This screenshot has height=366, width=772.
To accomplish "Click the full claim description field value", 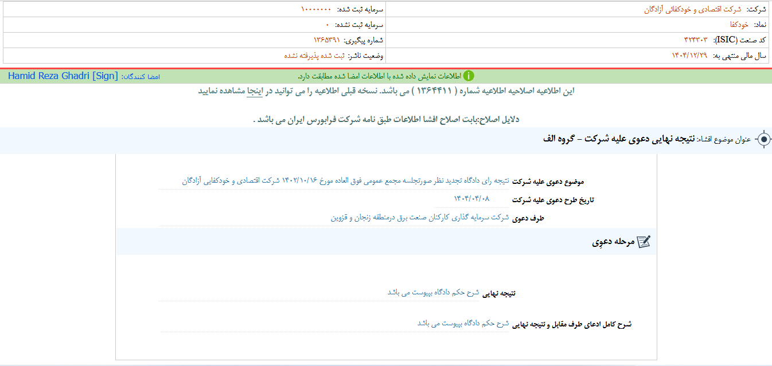I will 463,324.
